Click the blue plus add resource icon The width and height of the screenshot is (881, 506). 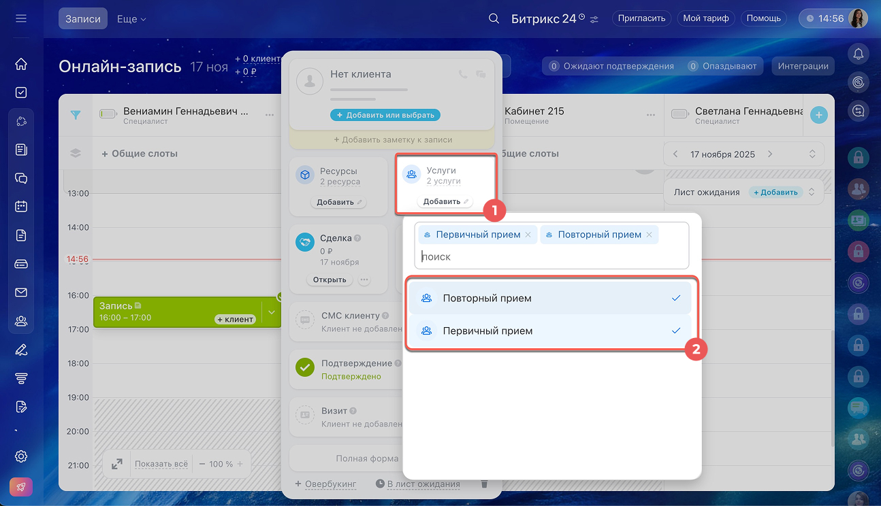point(818,115)
